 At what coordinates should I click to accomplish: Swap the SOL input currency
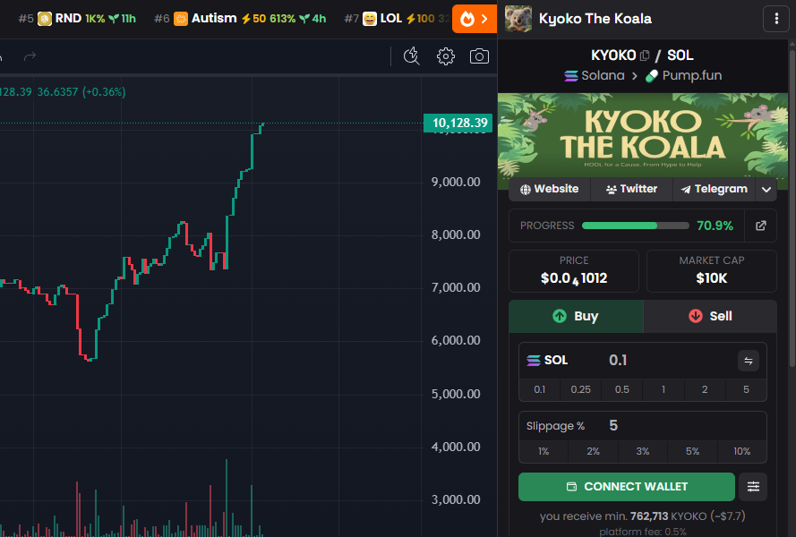(x=749, y=361)
